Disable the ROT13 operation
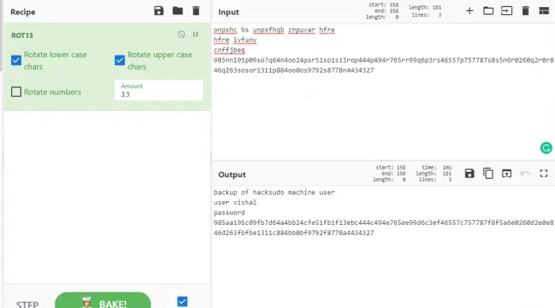This screenshot has height=308, width=555. 182,34
